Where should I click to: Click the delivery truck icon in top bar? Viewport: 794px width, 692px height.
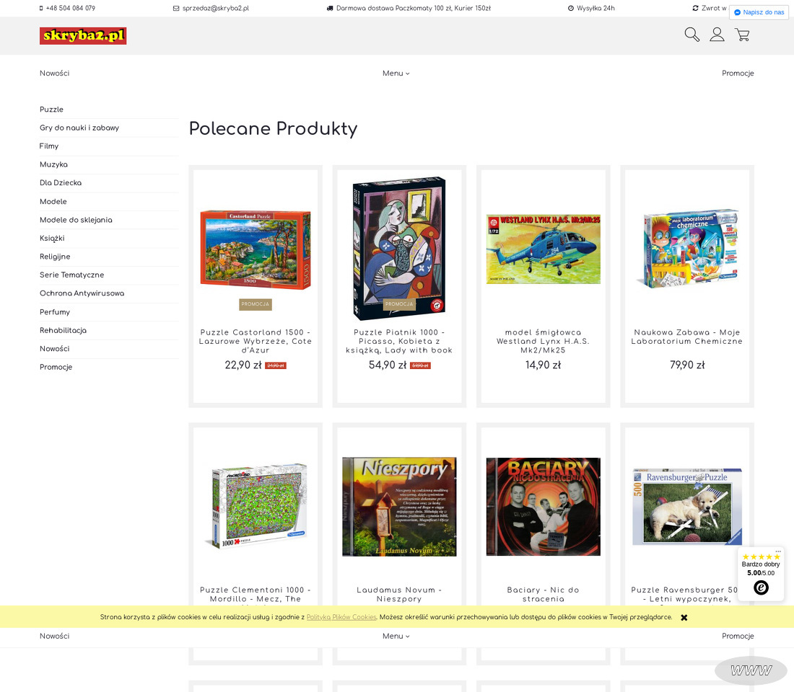pyautogui.click(x=330, y=8)
